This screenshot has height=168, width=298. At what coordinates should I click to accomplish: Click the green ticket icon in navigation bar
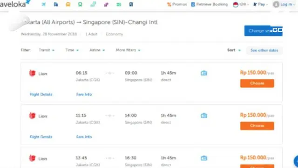pyautogui.click(x=119, y=4)
